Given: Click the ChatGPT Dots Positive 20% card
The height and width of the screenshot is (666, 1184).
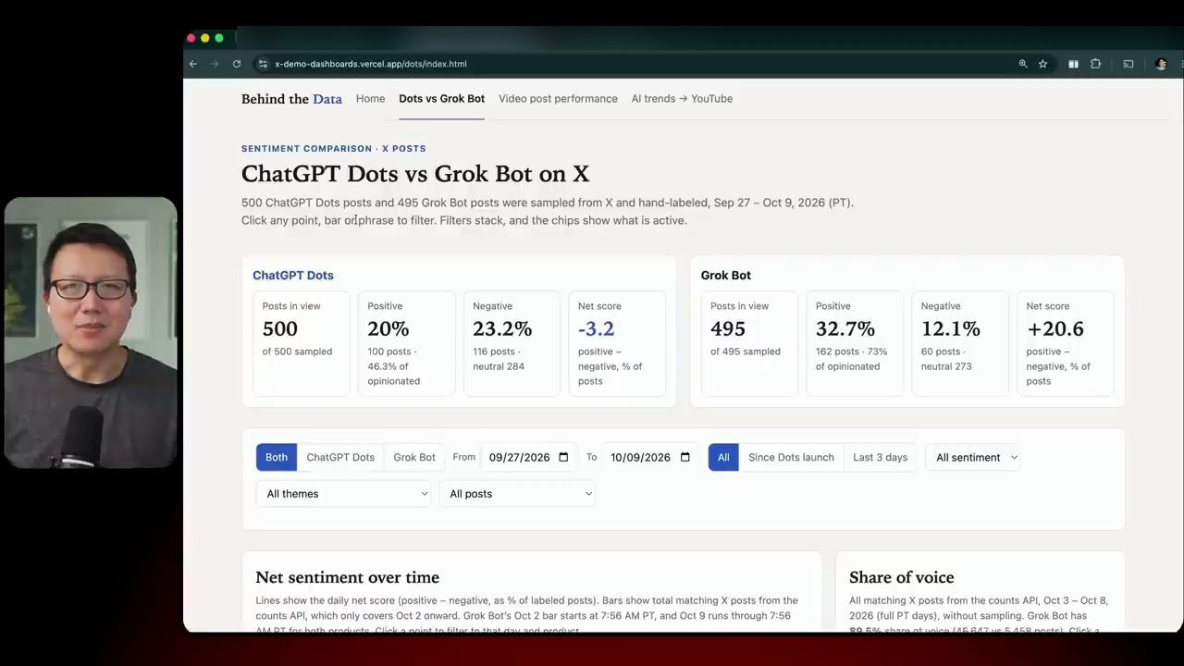Looking at the screenshot, I should tap(406, 343).
